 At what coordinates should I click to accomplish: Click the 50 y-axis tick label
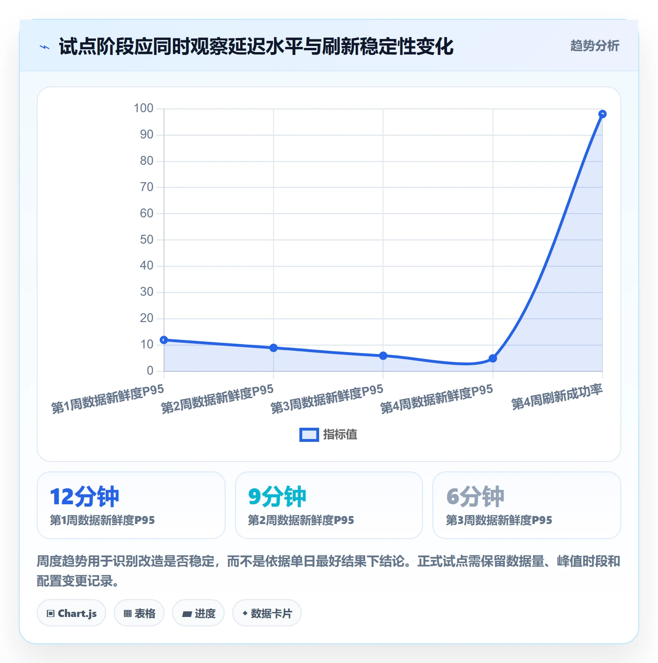click(147, 240)
